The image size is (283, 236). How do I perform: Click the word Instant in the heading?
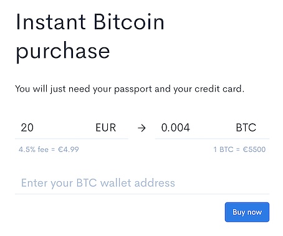click(51, 22)
